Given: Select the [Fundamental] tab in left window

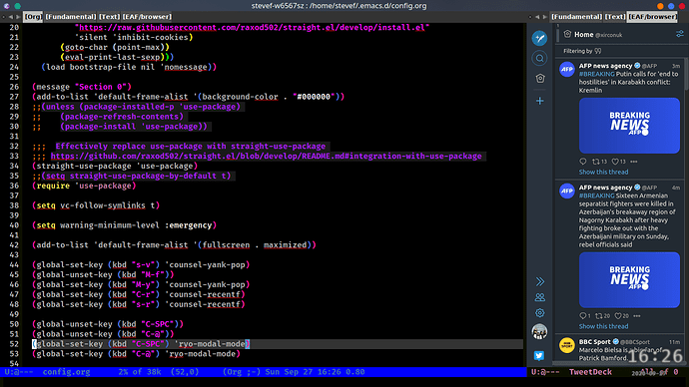Looking at the screenshot, I should pos(70,17).
